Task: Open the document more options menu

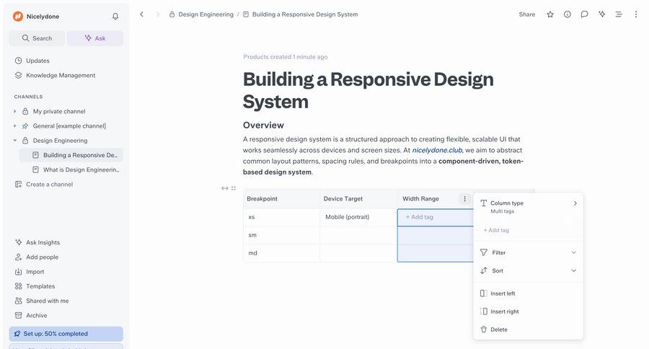Action: click(635, 14)
